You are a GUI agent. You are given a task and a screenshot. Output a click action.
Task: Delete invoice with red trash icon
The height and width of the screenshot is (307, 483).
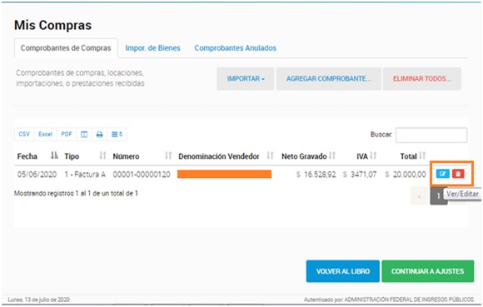[x=458, y=174]
